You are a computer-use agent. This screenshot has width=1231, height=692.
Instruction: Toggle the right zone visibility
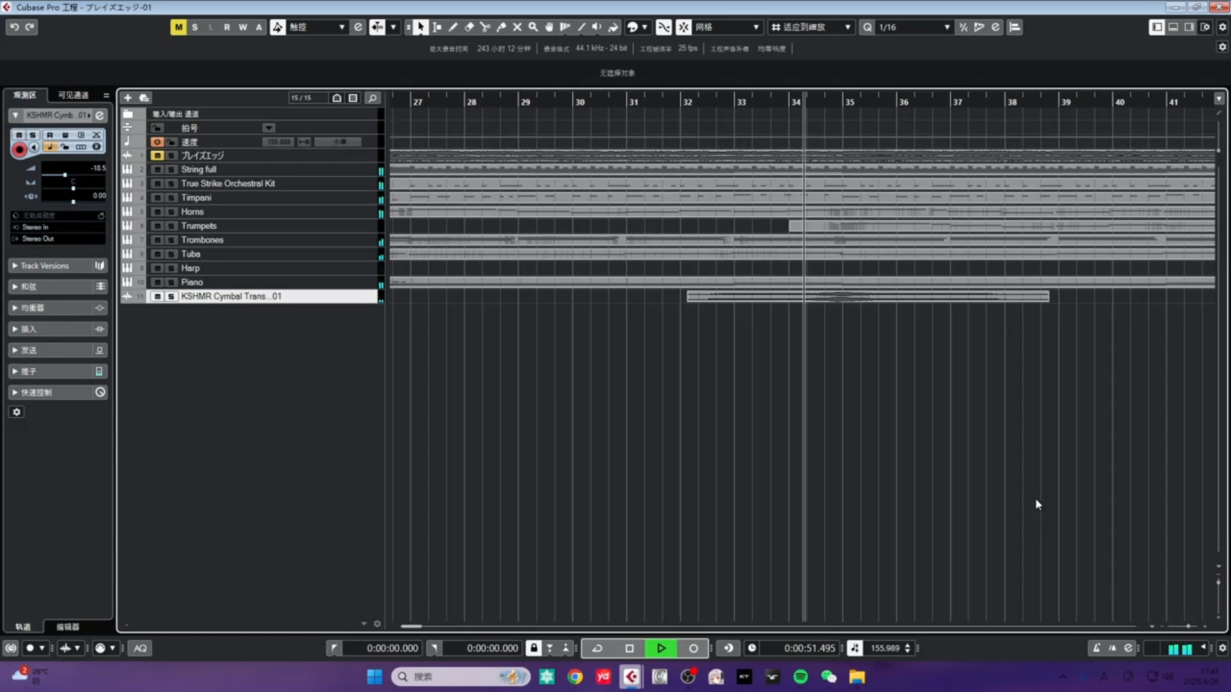point(1189,27)
